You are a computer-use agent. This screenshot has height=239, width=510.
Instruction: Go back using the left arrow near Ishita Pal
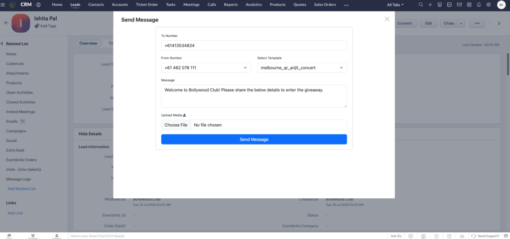click(6, 23)
